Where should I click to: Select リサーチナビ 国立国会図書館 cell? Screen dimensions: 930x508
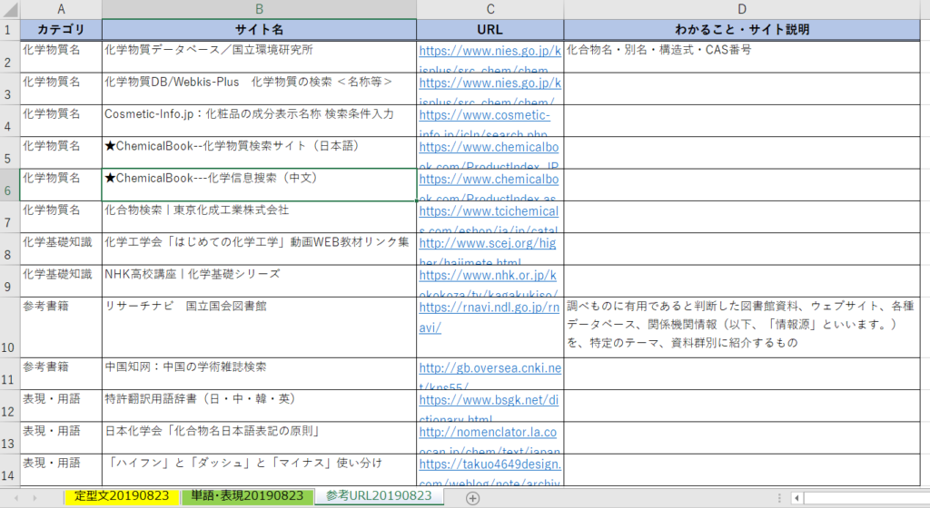[x=259, y=327]
